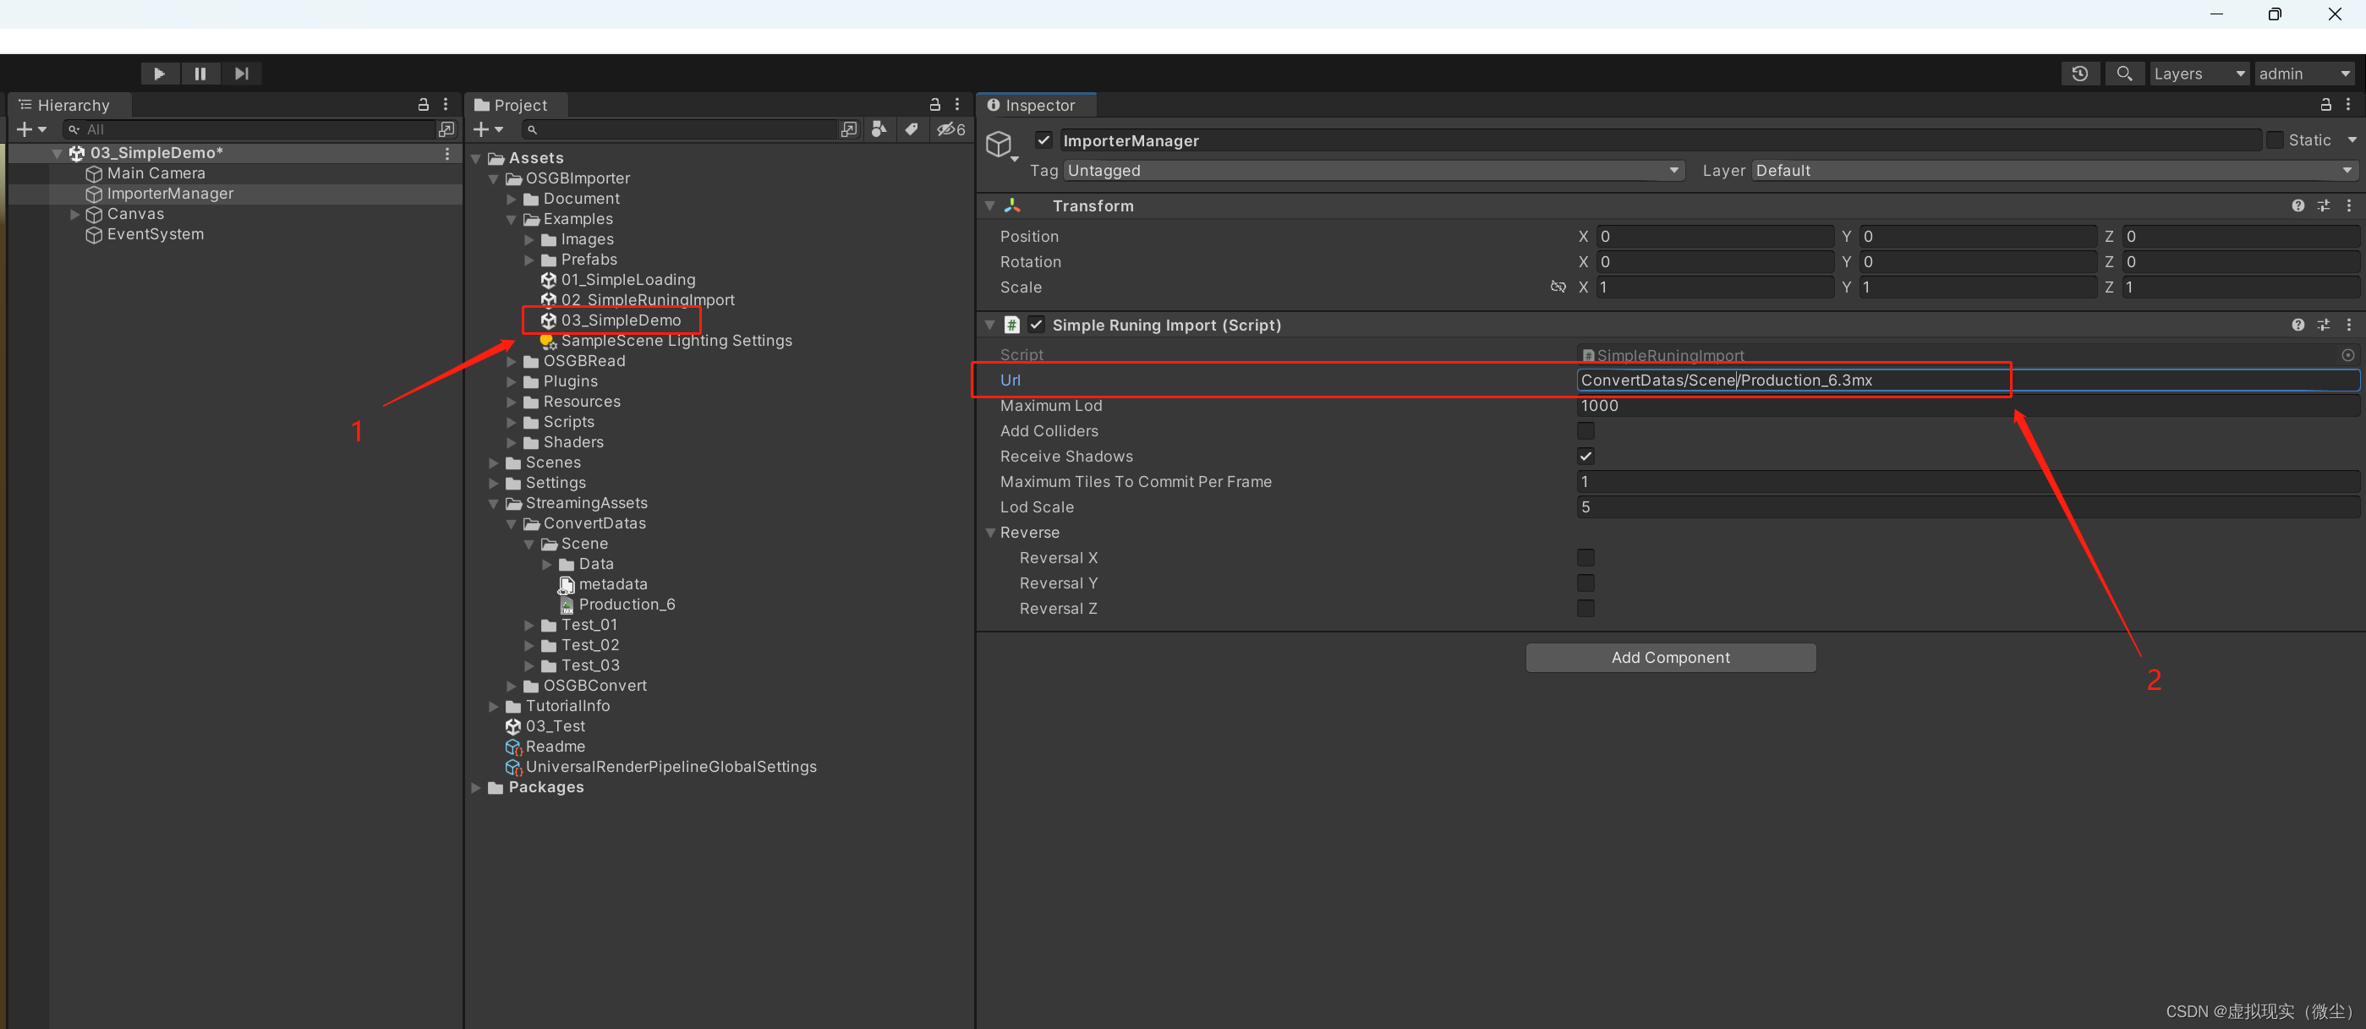
Task: Click inside the Url input field
Action: (x=1791, y=380)
